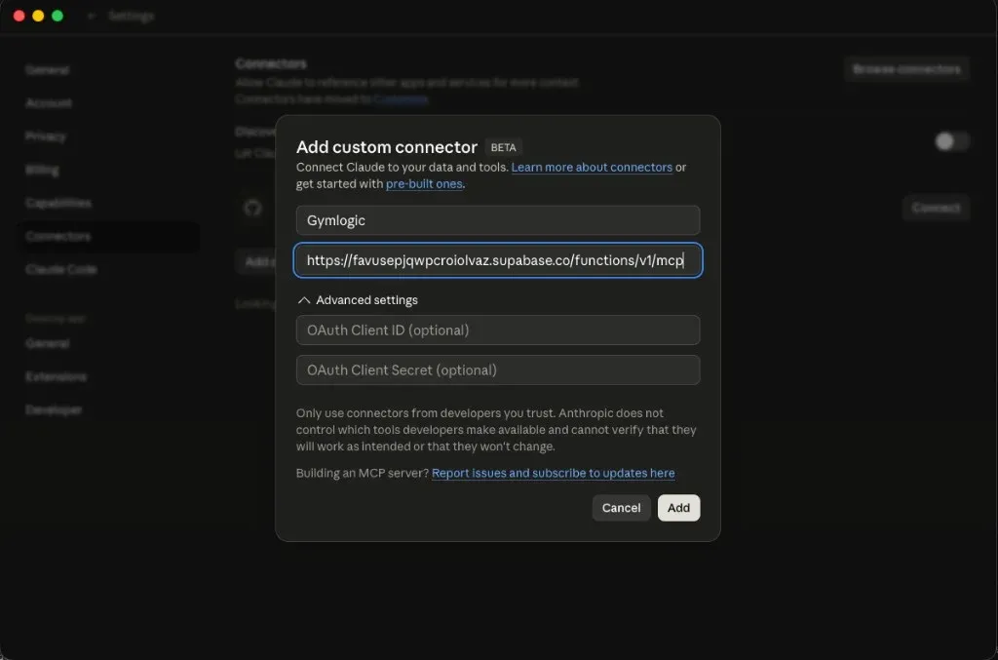
Task: Select the OAuth Client ID field
Action: click(498, 330)
